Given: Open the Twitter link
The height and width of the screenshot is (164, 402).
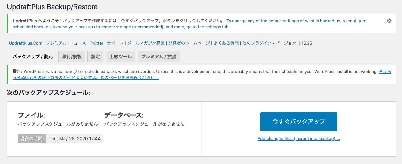Looking at the screenshot, I should pyautogui.click(x=96, y=43).
